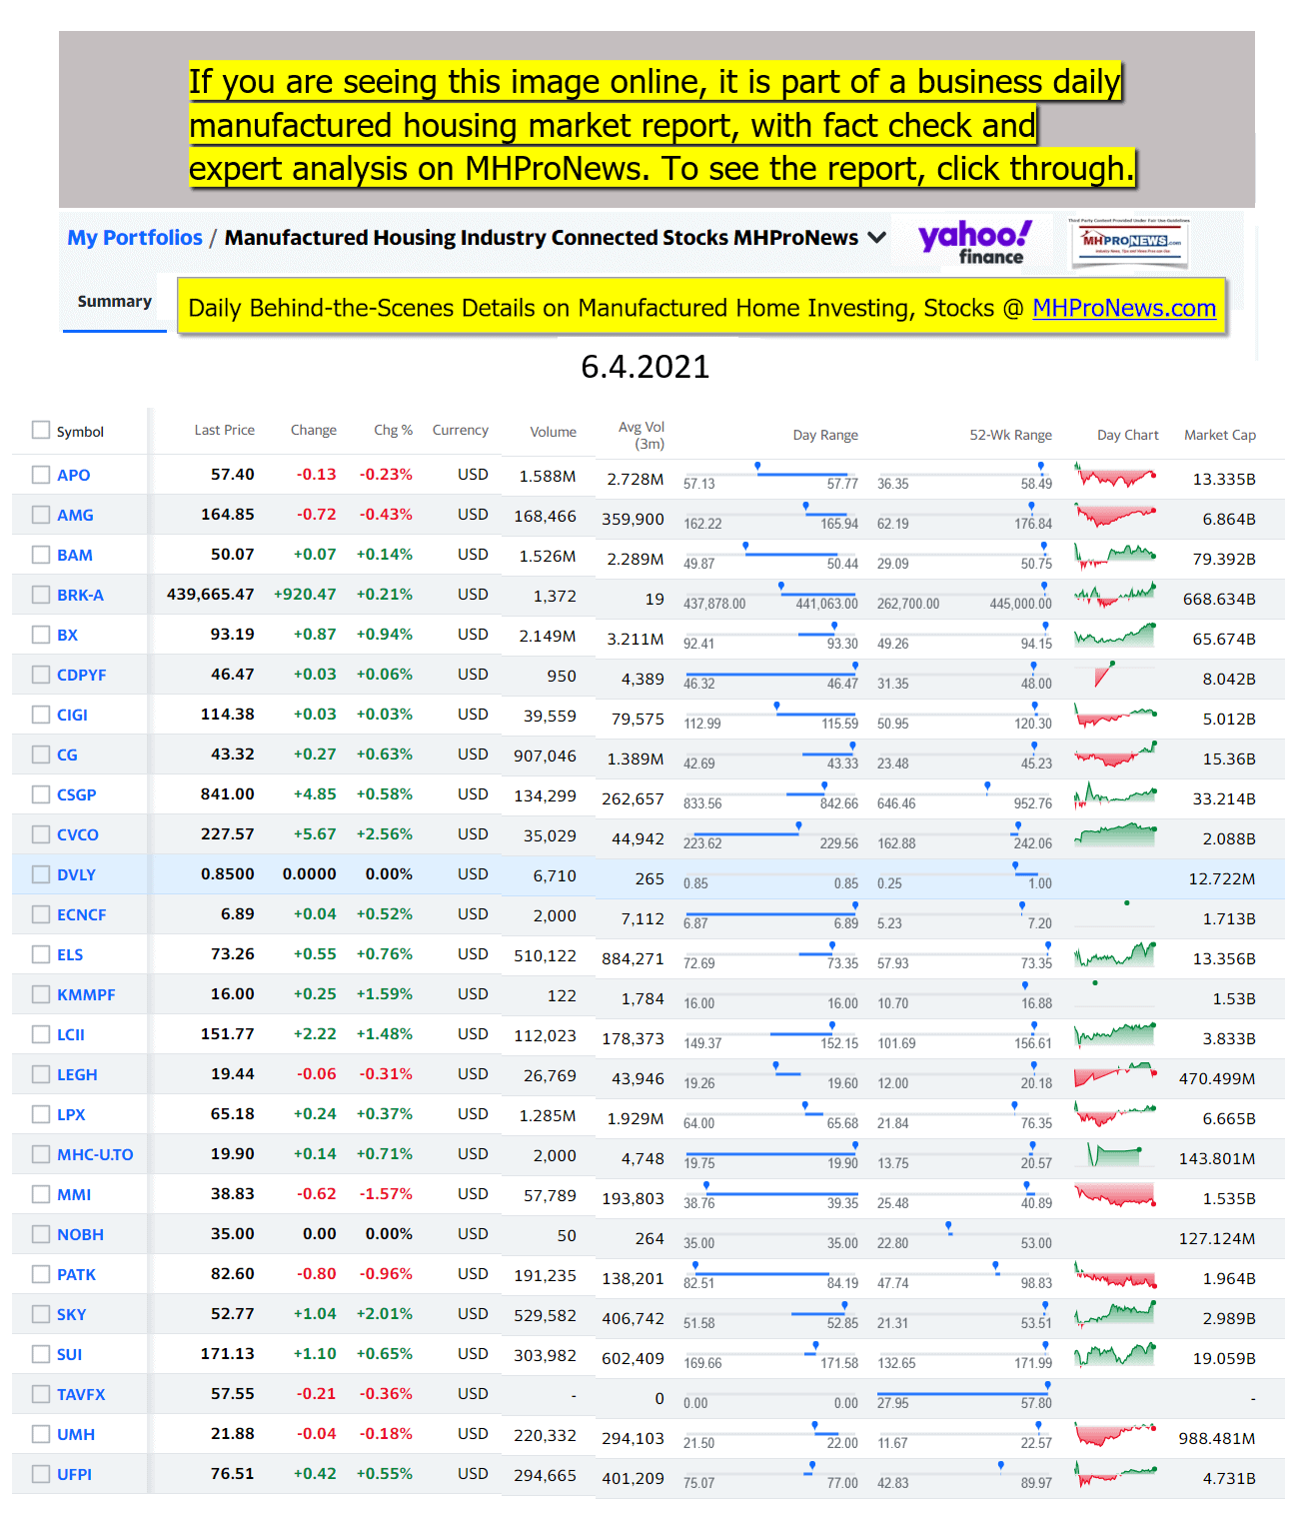Open the LPX ticker symbol link
This screenshot has height=1523, width=1304.
pyautogui.click(x=71, y=1114)
